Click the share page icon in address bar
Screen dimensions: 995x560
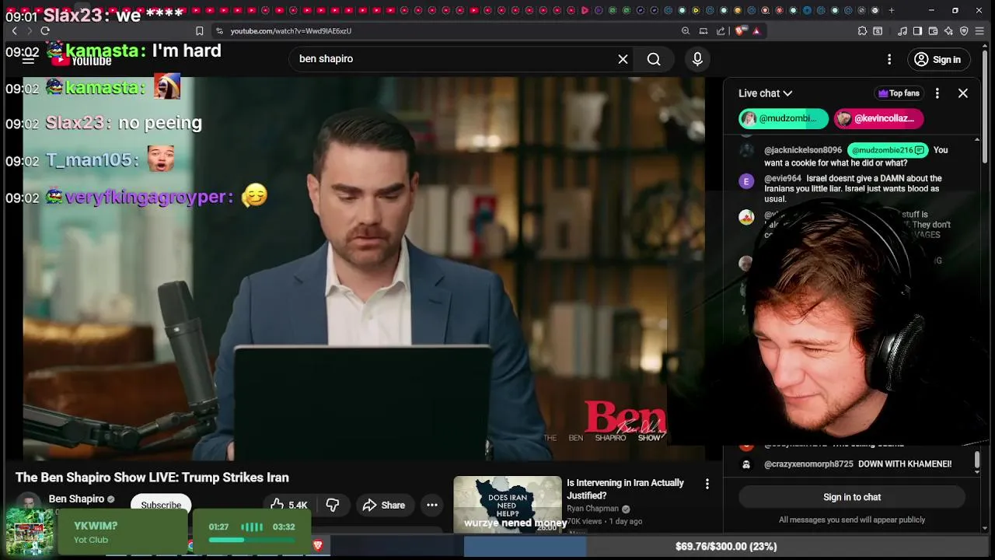pos(721,31)
